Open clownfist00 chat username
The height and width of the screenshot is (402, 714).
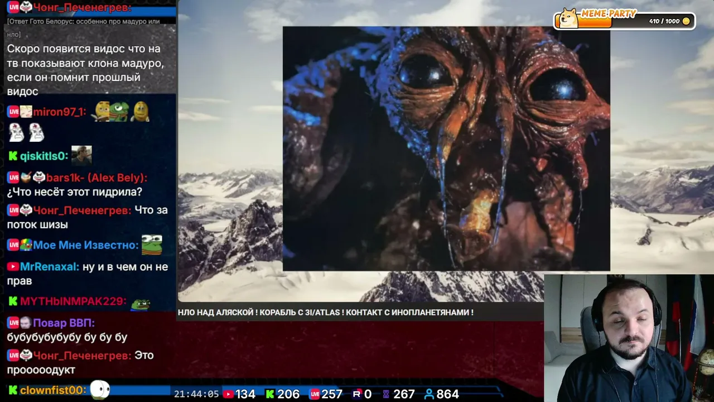(54, 390)
